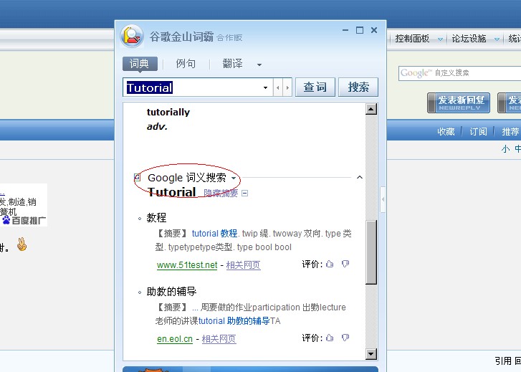Click the 搜索 search button
The height and width of the screenshot is (372, 521).
tap(358, 87)
